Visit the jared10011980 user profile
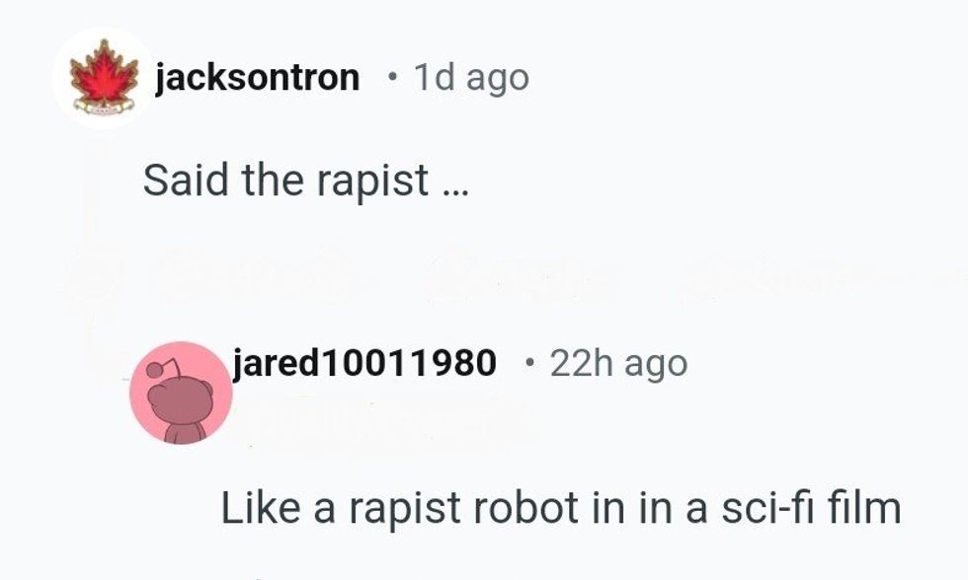968x580 pixels. tap(364, 362)
